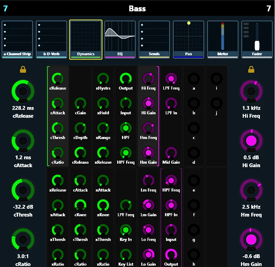Select the xRange knob
Image resolution: width=275 pixels, height=267 pixels.
pyautogui.click(x=103, y=128)
